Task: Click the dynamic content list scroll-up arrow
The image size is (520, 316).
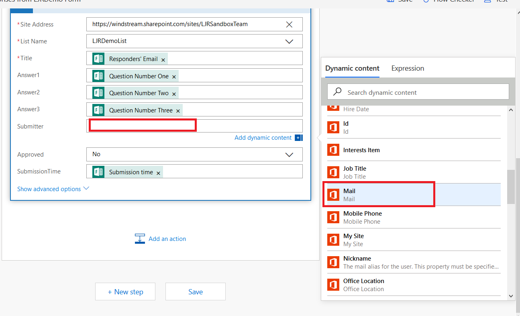Action: pyautogui.click(x=511, y=110)
